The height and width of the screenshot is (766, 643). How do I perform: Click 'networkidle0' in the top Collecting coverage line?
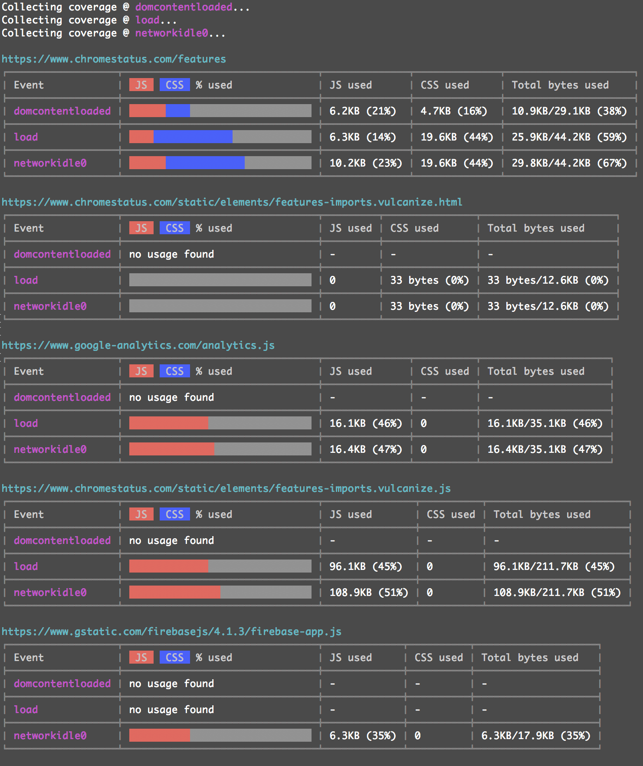(x=171, y=33)
